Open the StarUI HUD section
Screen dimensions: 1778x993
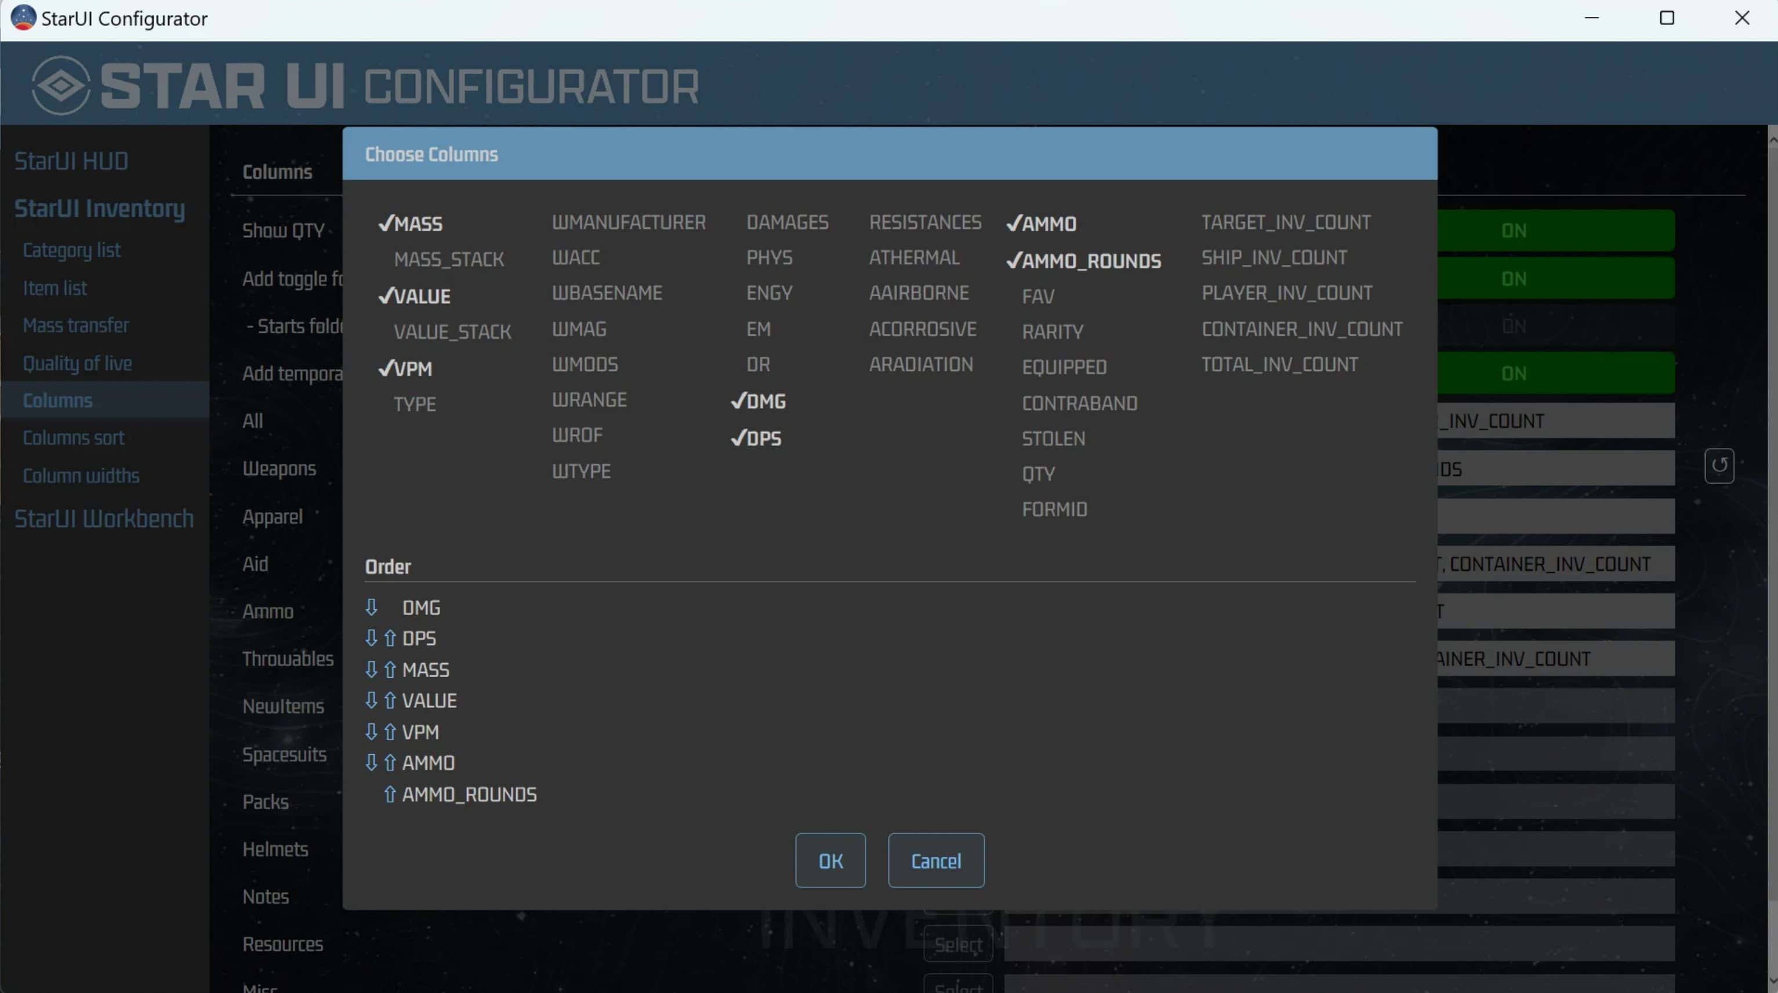click(x=71, y=161)
